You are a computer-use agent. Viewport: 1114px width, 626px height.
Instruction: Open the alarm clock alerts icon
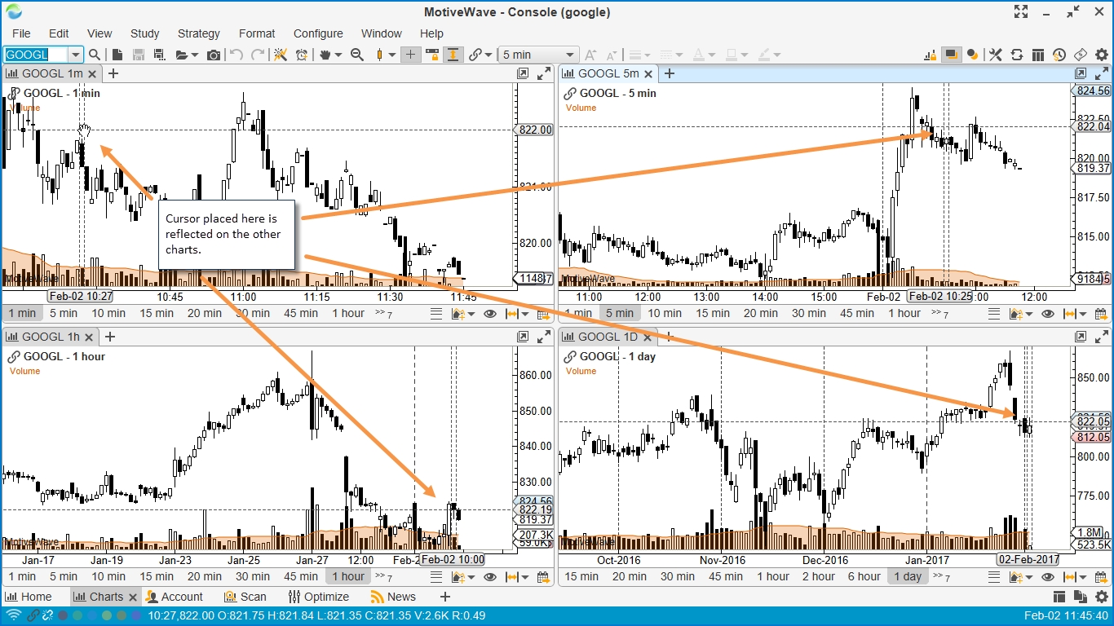302,55
